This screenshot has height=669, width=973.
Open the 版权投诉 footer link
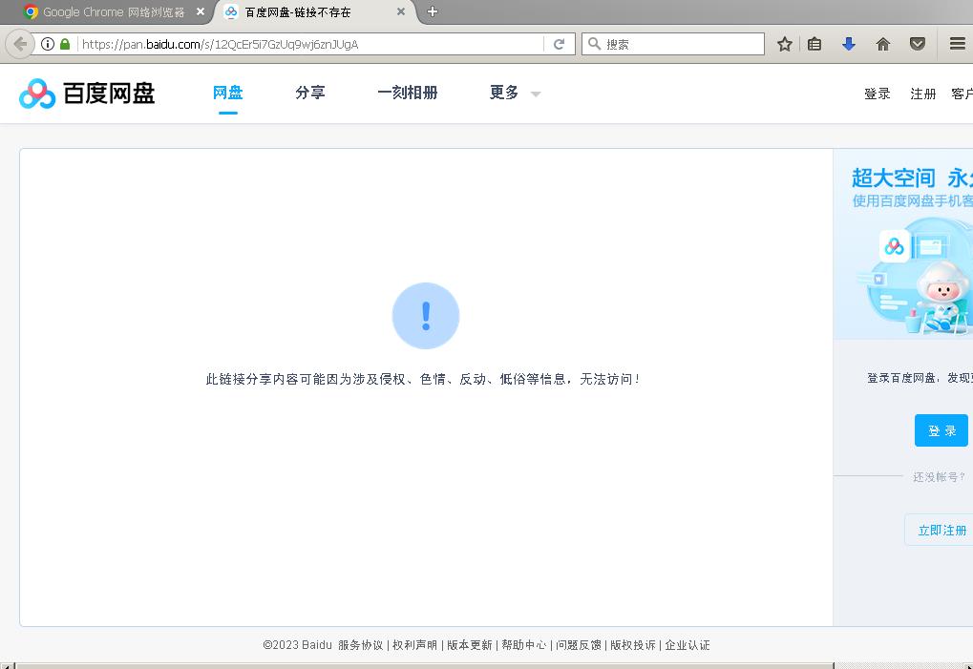coord(632,645)
